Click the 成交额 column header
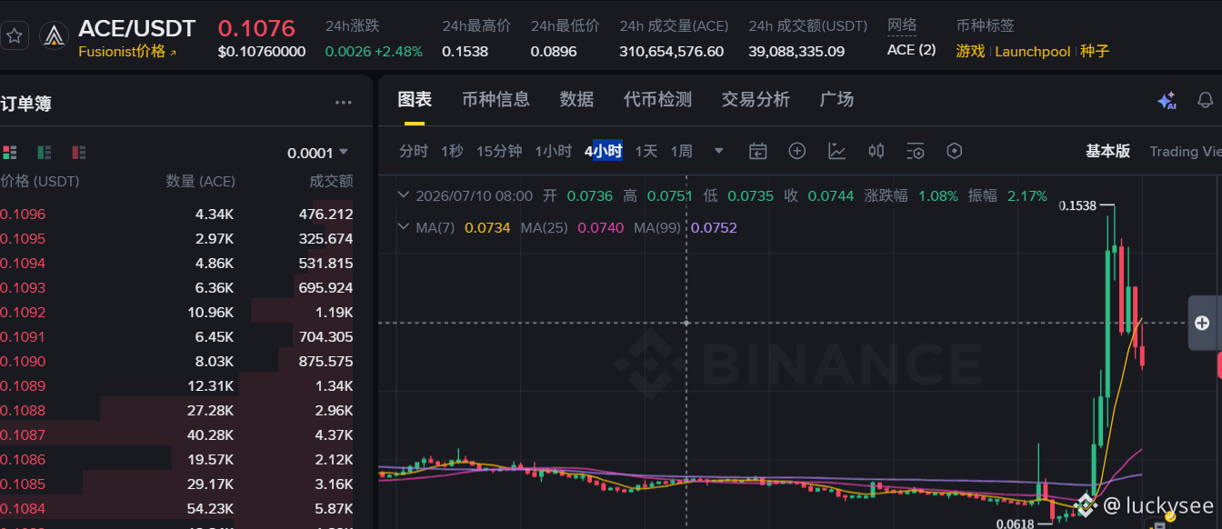Screen dimensions: 1222x529 331,182
